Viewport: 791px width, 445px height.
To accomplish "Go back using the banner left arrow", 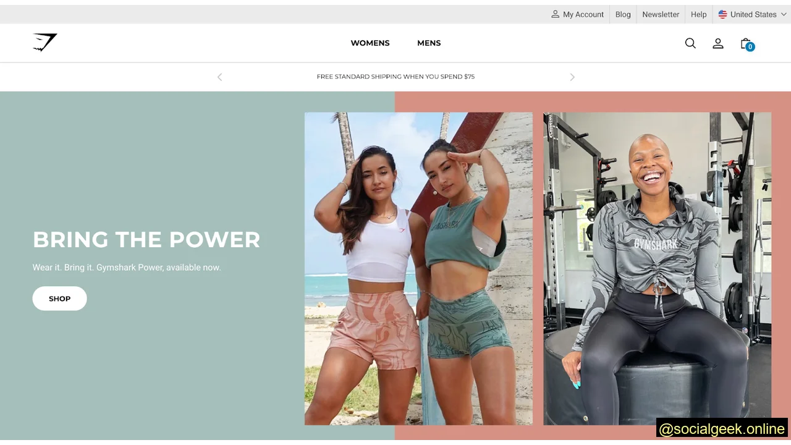I will point(219,77).
